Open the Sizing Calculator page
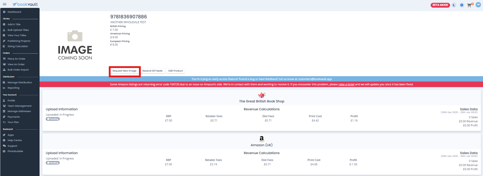Image resolution: width=483 pixels, height=176 pixels. tap(18, 46)
